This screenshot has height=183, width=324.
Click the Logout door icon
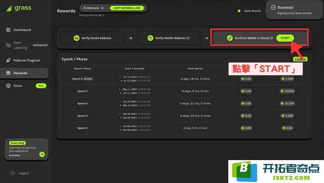[x=13, y=173]
